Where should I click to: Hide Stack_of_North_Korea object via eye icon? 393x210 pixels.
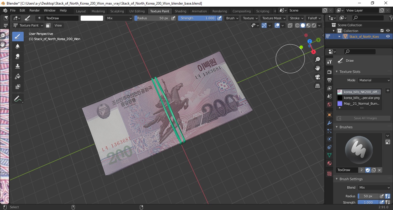click(x=388, y=36)
